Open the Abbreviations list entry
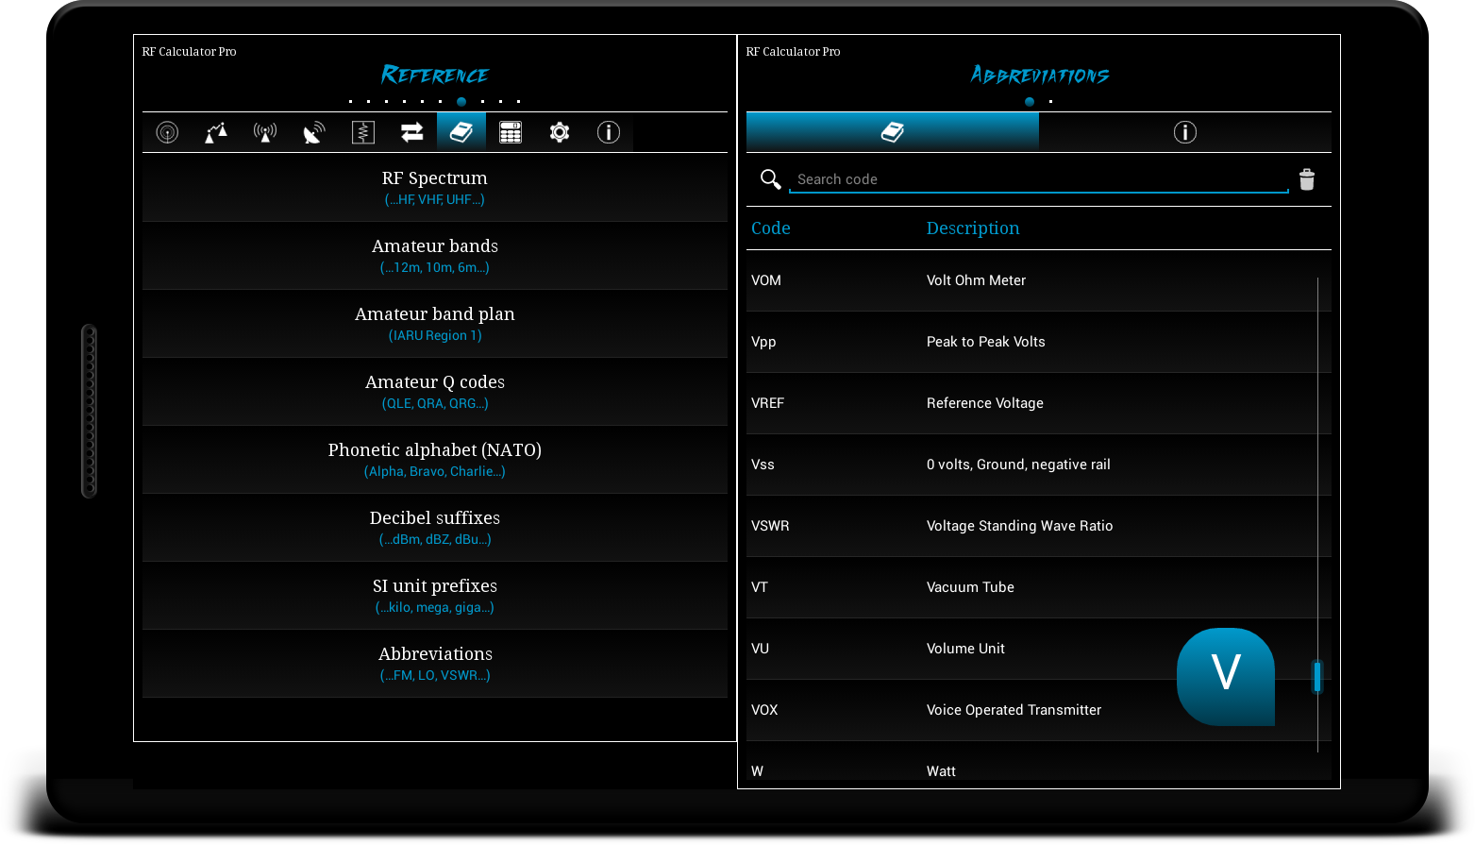This screenshot has height=845, width=1475. (435, 664)
